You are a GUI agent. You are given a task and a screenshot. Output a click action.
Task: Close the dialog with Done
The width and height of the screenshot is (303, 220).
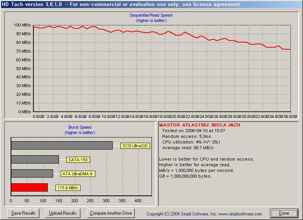click(x=284, y=213)
